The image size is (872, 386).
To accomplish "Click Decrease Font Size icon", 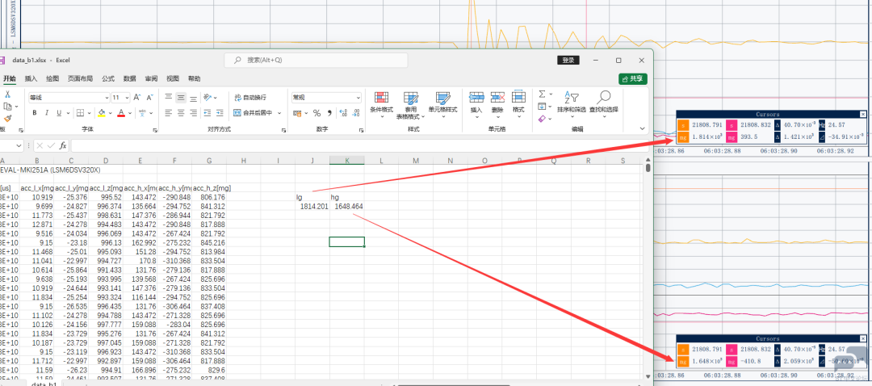I will (x=150, y=98).
